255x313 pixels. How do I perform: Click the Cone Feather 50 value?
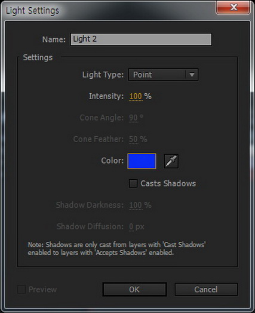[x=133, y=139]
